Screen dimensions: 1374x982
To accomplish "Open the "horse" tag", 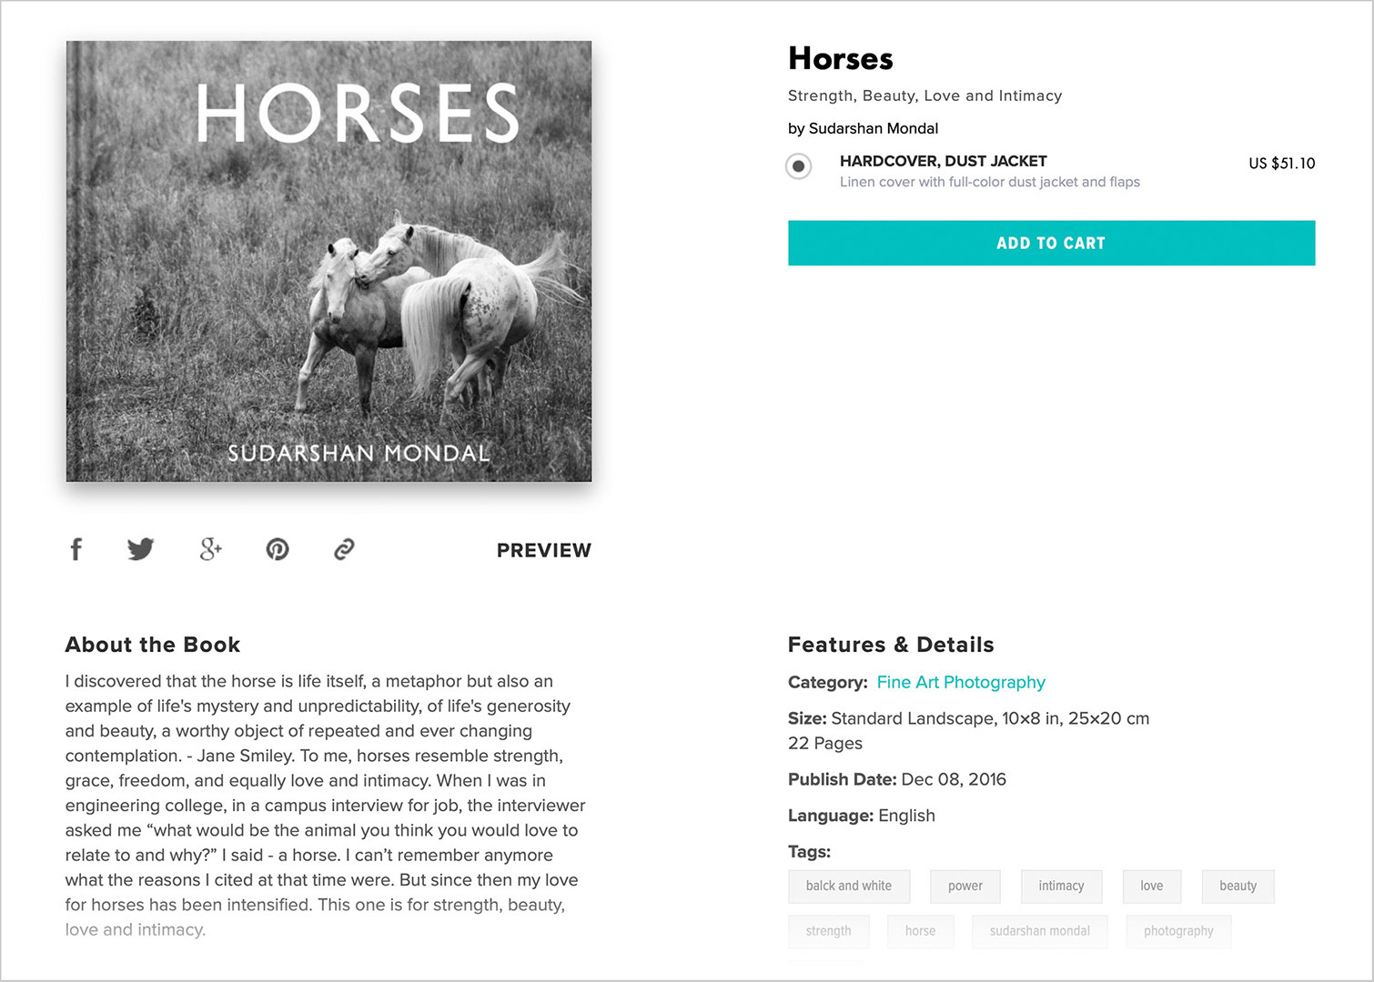I will 920,931.
